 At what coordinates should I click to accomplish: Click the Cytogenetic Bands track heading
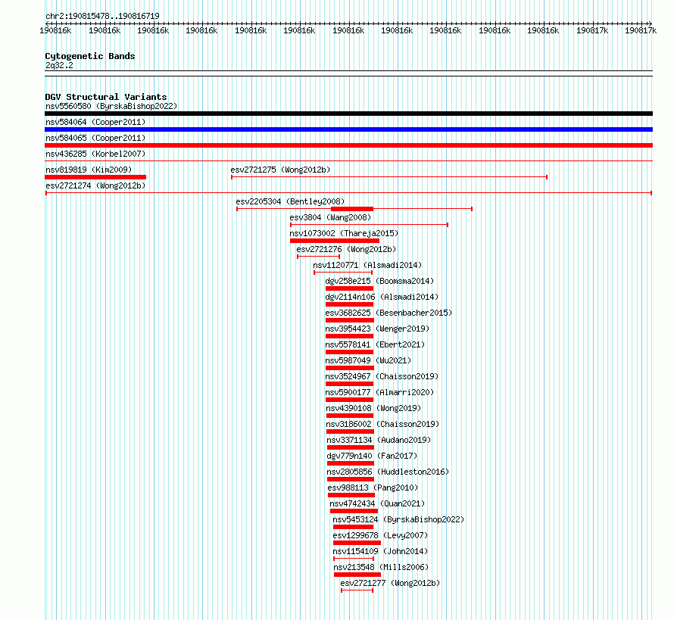90,56
